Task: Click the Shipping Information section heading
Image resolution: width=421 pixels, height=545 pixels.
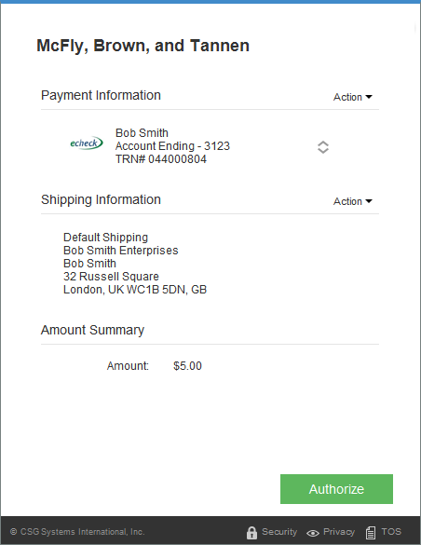Action: point(101,199)
